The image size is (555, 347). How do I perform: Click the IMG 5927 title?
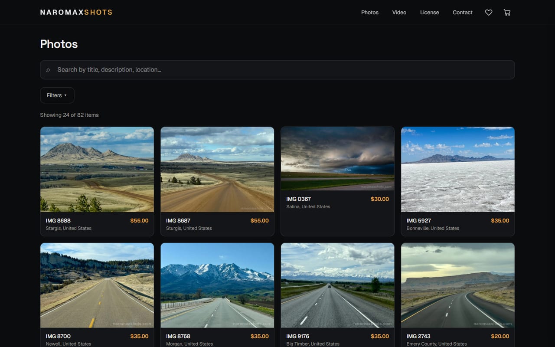point(419,221)
